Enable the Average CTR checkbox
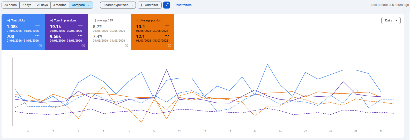The width and height of the screenshot is (410, 140). pos(94,20)
